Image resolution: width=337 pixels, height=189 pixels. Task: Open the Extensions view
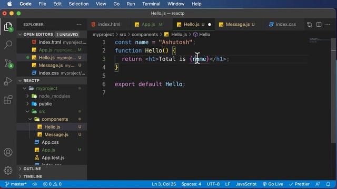coord(8,100)
